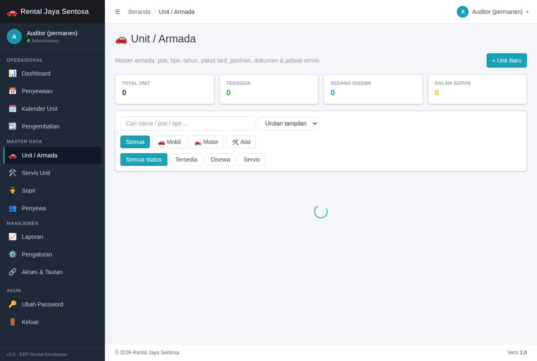Click the Tersedia stat card
537x361 pixels.
click(269, 89)
